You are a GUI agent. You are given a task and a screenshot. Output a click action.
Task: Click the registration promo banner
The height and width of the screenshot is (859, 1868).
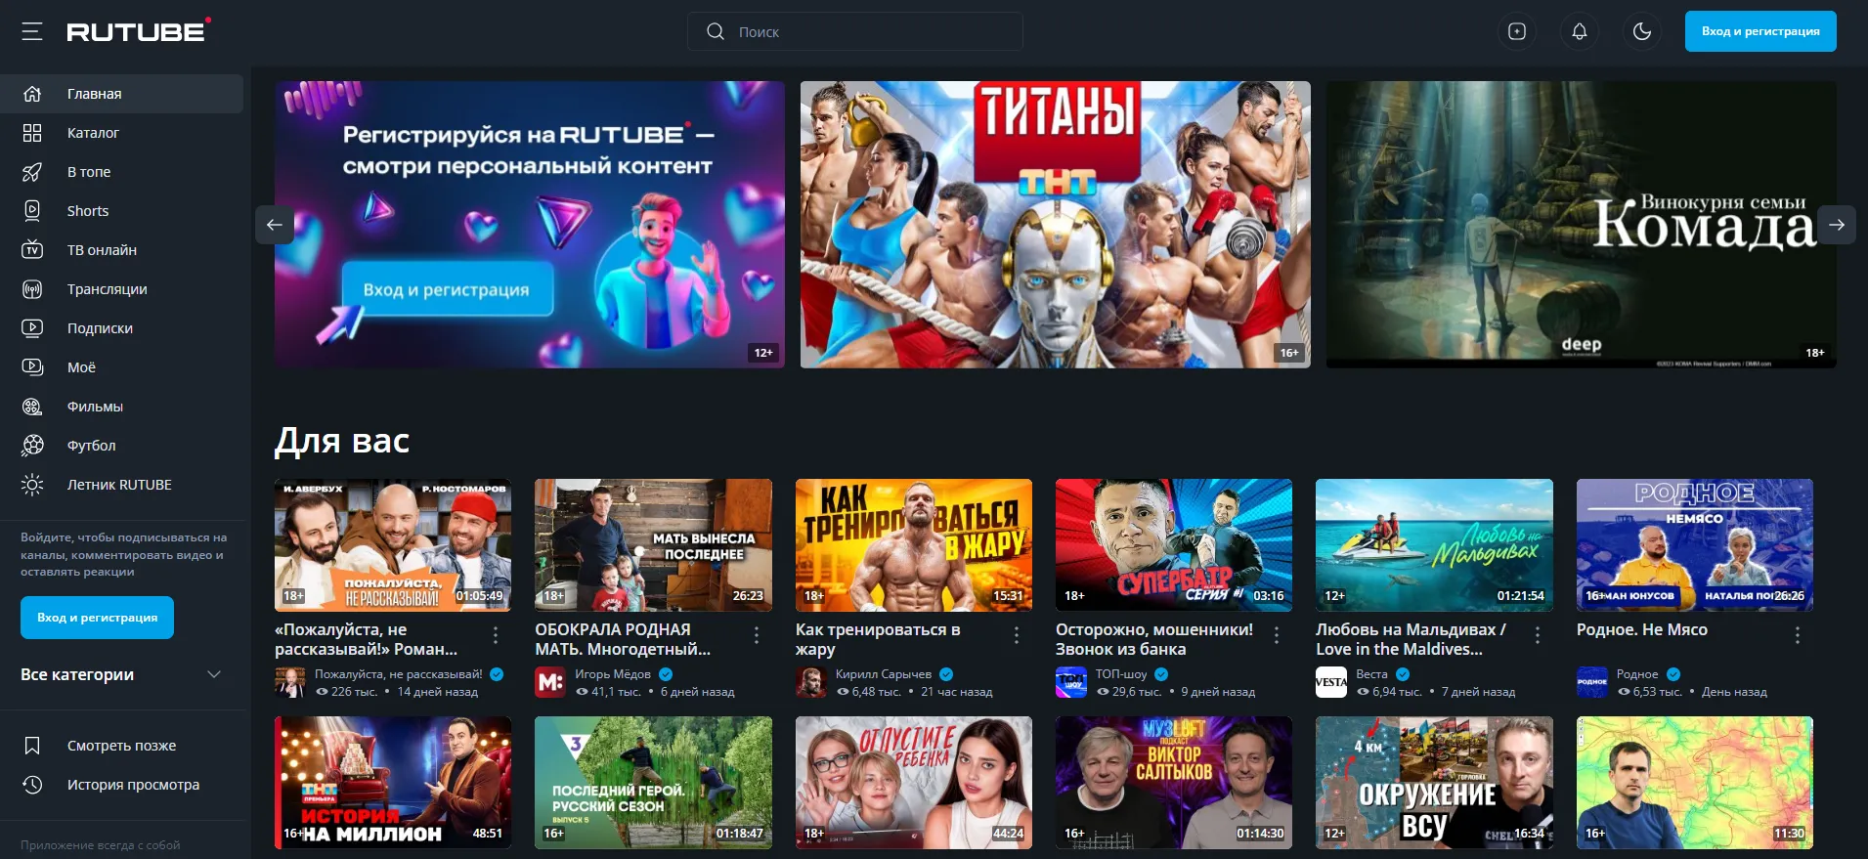530,225
